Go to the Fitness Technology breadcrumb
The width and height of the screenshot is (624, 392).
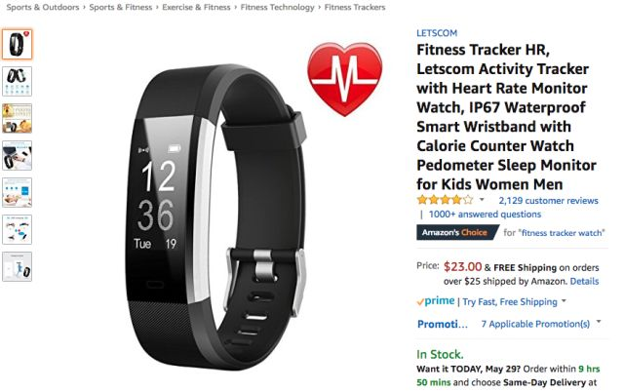click(277, 7)
